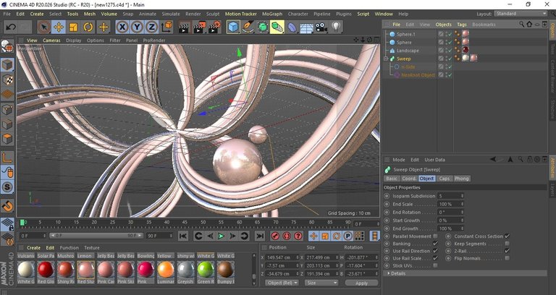Activate the Move tool
556x295 pixels.
pyautogui.click(x=59, y=27)
